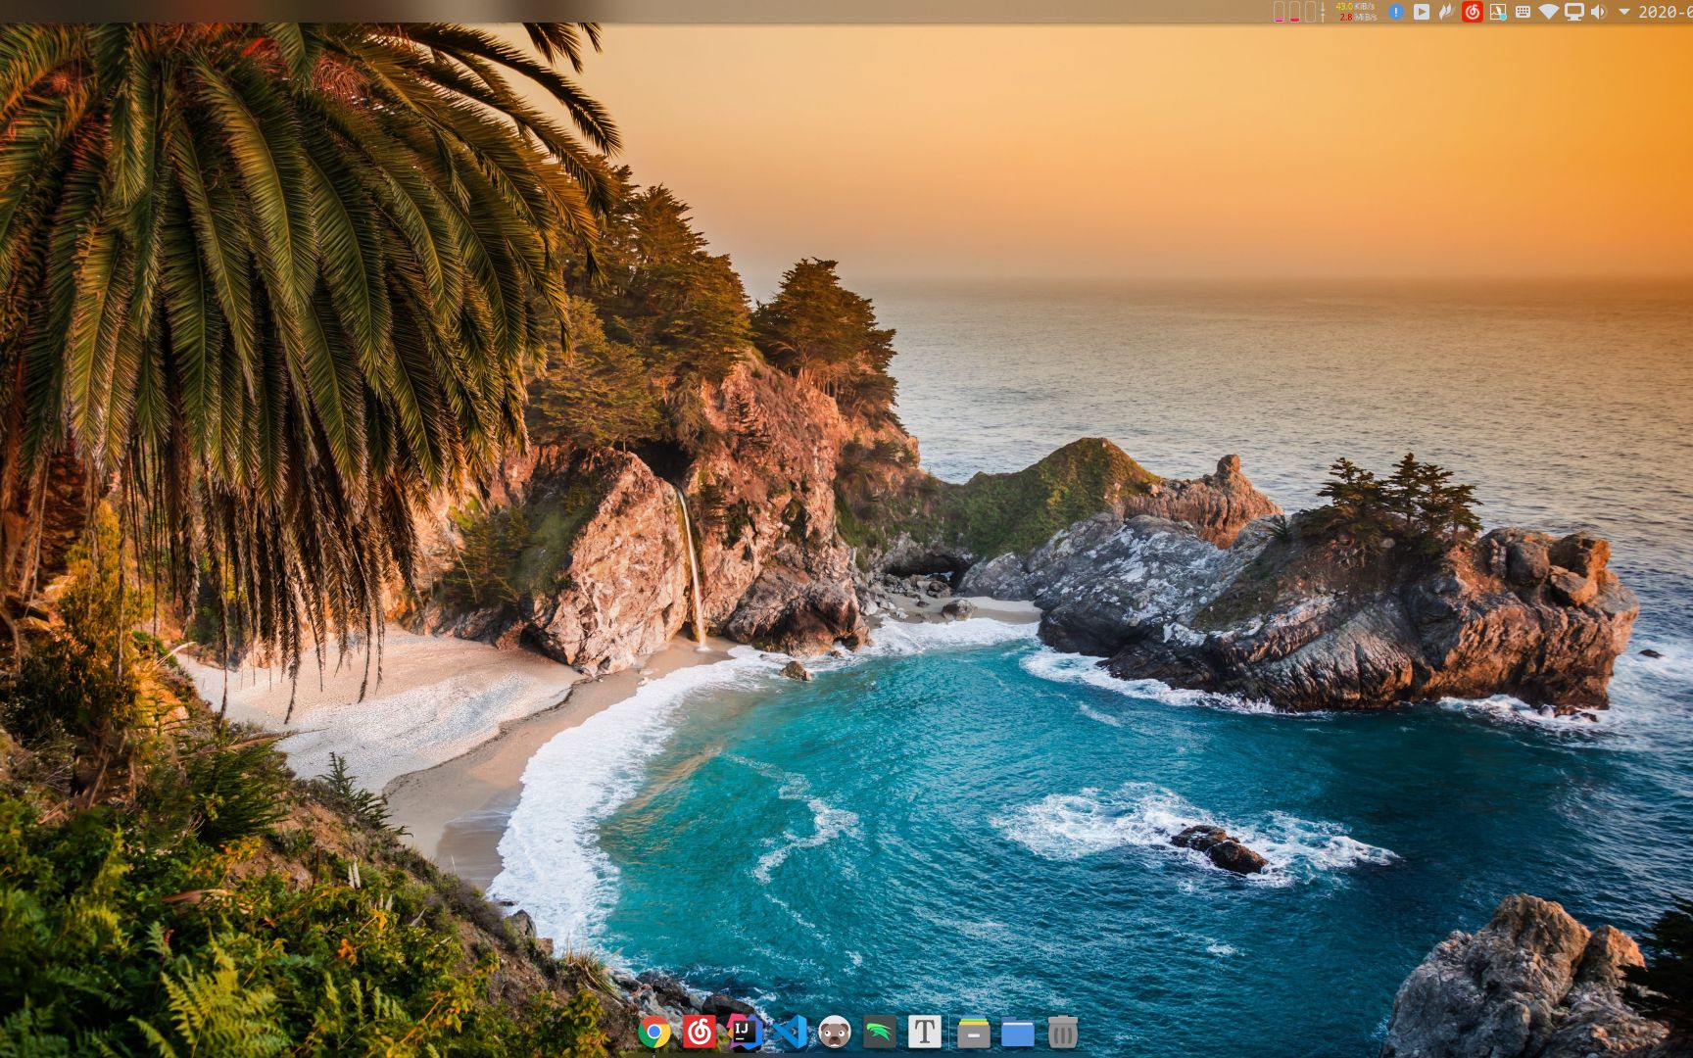This screenshot has height=1058, width=1693.
Task: Open the volume control in the tray
Action: click(x=1598, y=12)
